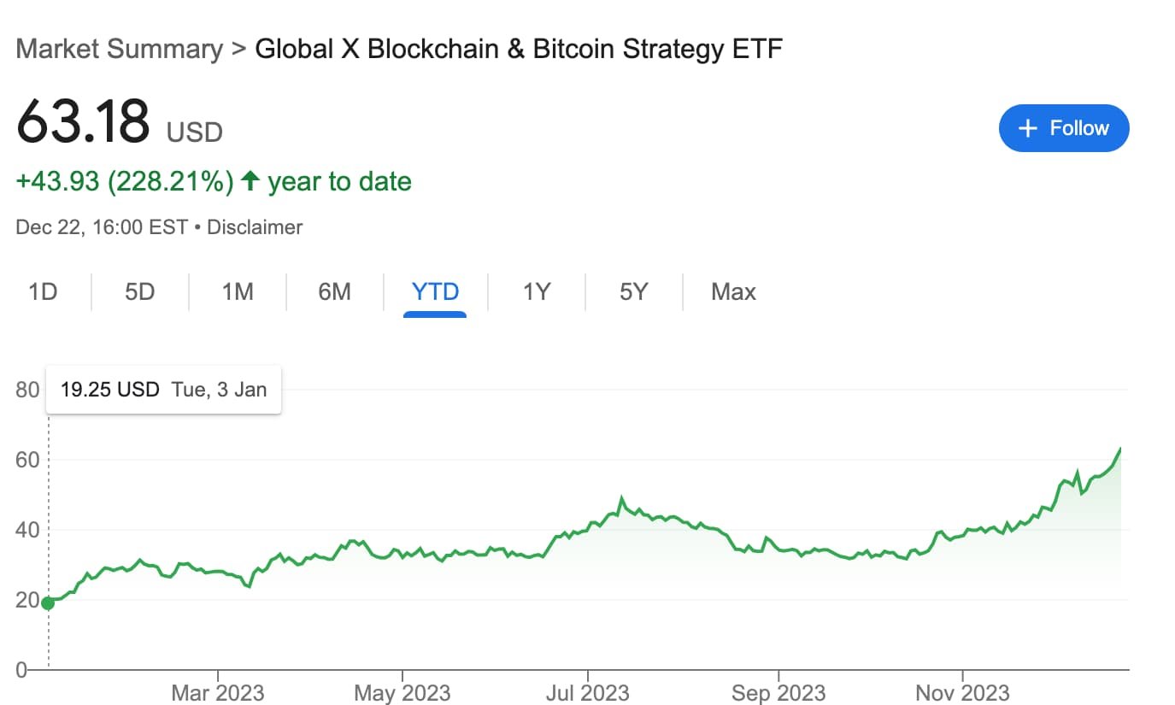Switch to the 1Y range tab
The height and width of the screenshot is (705, 1175).
[x=537, y=292]
